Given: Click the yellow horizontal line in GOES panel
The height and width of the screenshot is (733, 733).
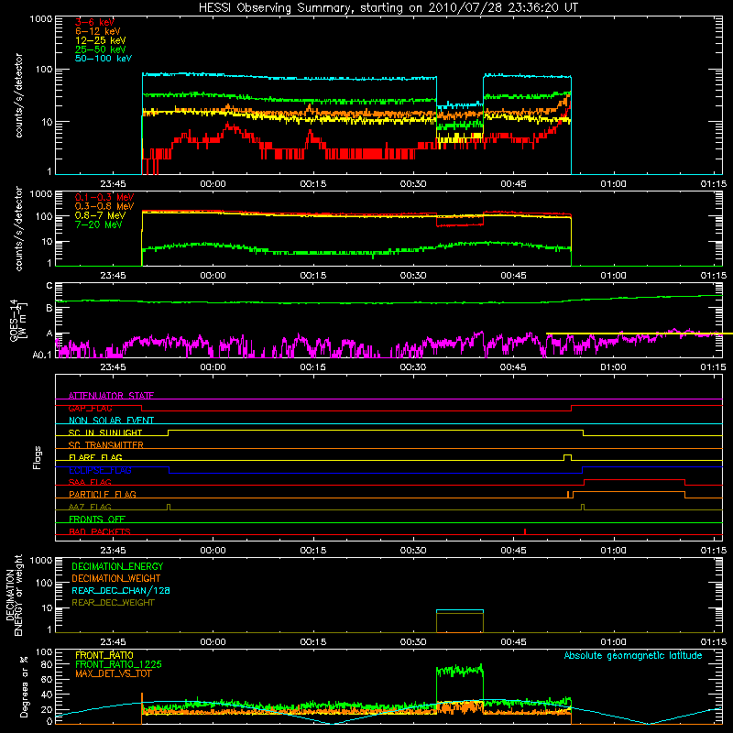Looking at the screenshot, I should (x=640, y=334).
